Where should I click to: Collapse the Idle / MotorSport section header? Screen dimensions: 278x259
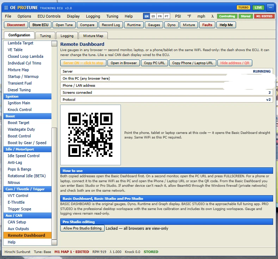click(x=27, y=149)
